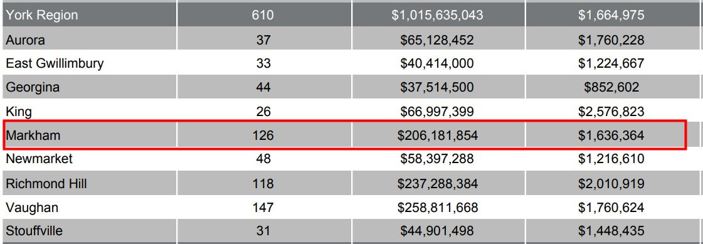Click Georgina average price $852,602
The image size is (703, 244).
(x=611, y=87)
